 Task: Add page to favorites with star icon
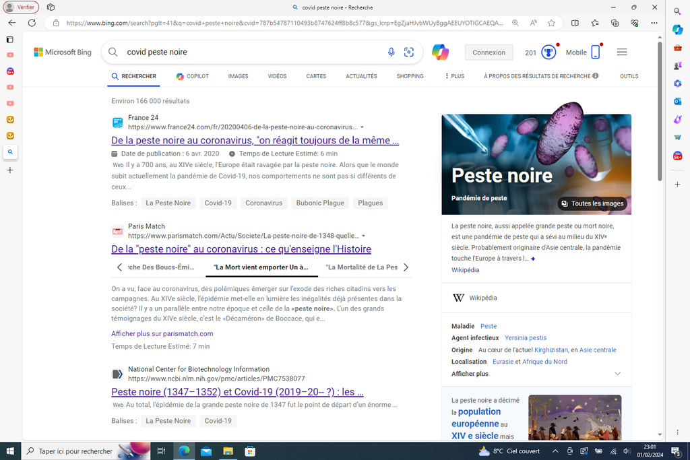coord(551,23)
